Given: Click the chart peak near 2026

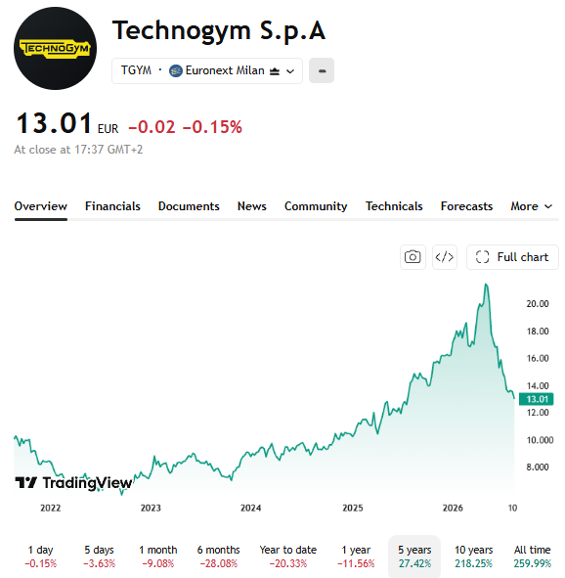Looking at the screenshot, I should (486, 285).
